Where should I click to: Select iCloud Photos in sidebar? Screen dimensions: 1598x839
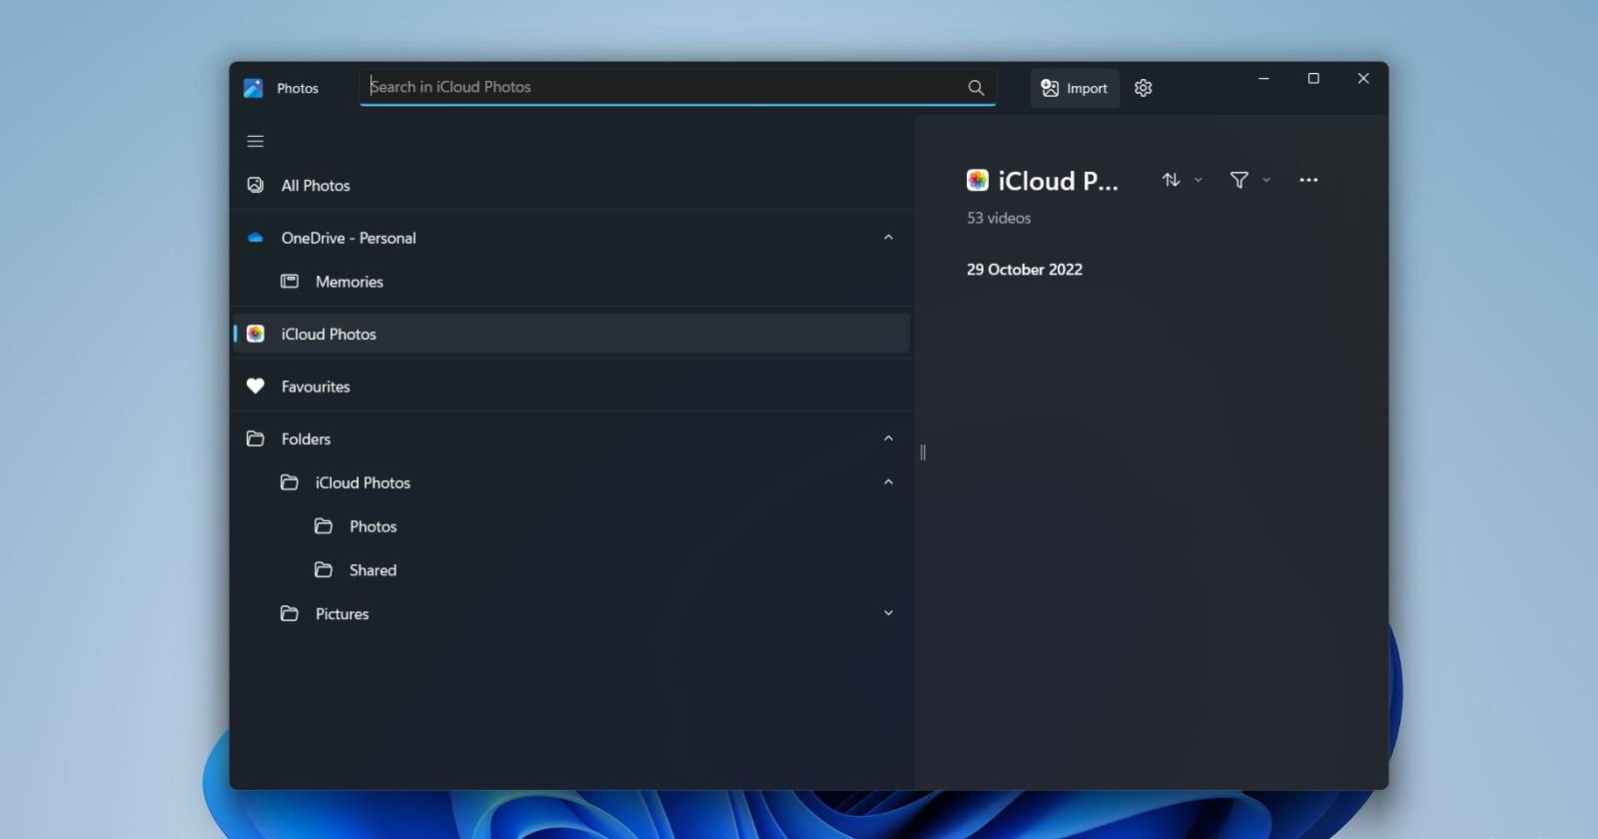tap(572, 334)
